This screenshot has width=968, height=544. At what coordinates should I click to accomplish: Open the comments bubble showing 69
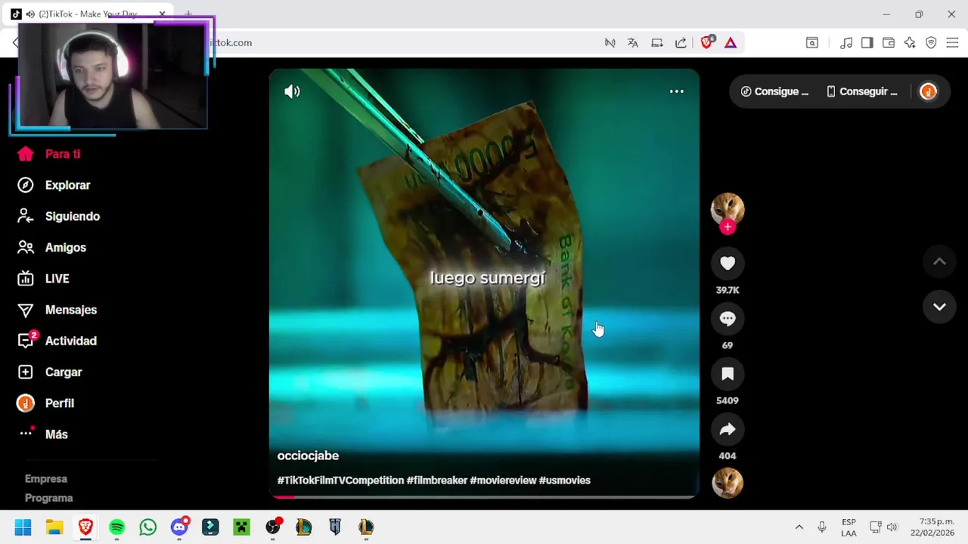(x=728, y=319)
